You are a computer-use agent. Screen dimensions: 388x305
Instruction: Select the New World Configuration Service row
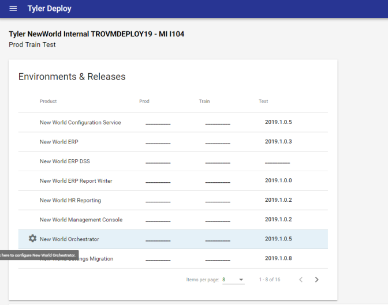pos(80,122)
